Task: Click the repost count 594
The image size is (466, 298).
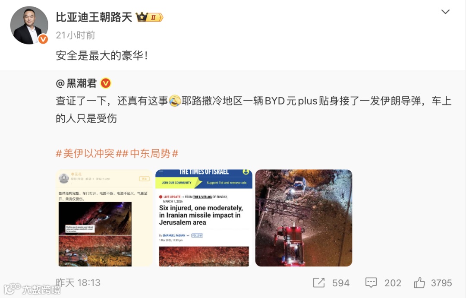Action: point(340,283)
